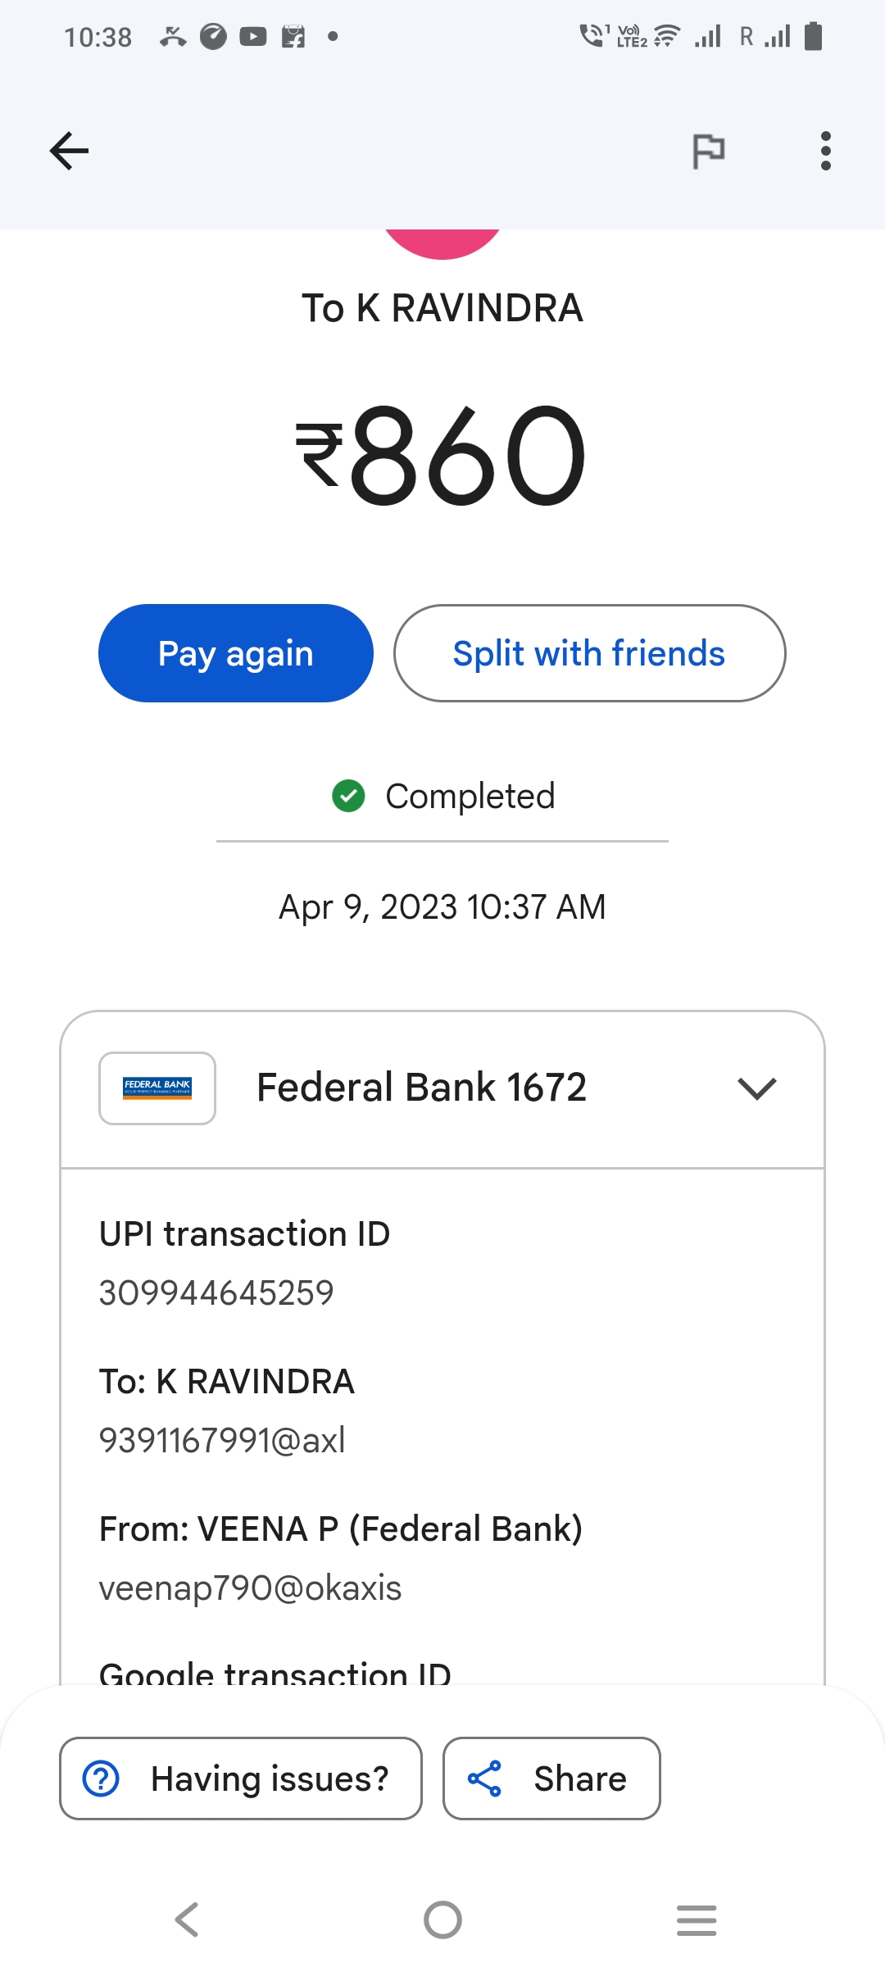Tap the UPI transaction ID number
The width and height of the screenshot is (885, 1967).
point(216,1293)
